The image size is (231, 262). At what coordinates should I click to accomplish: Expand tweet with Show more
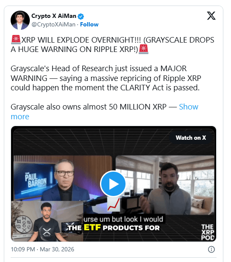(105, 112)
